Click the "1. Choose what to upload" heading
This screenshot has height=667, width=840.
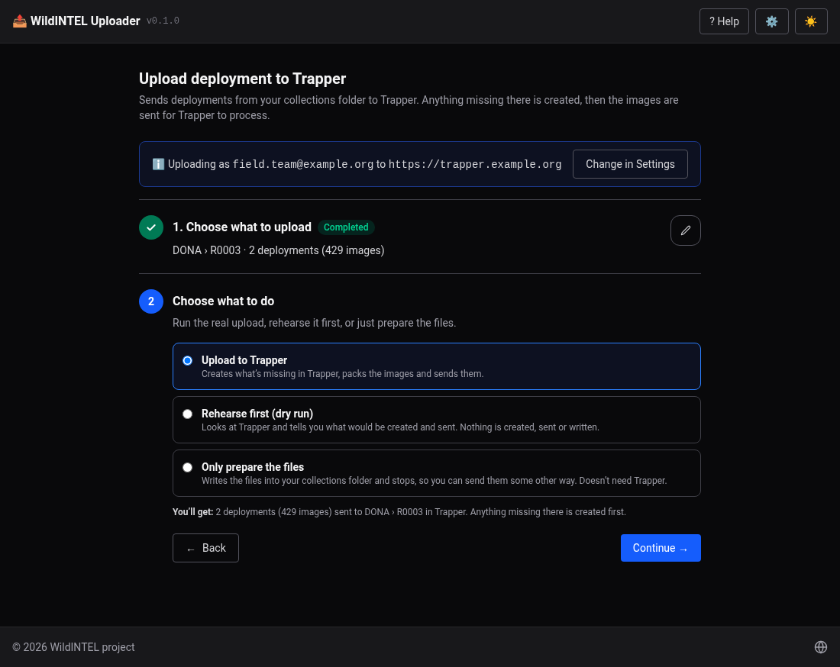click(x=241, y=227)
